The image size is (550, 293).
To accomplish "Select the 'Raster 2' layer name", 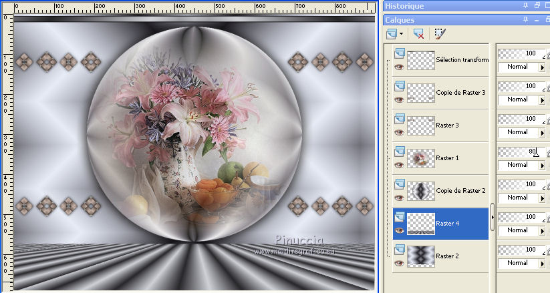I will coord(447,256).
